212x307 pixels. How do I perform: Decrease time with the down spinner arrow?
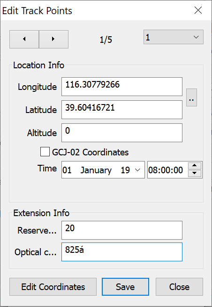[x=195, y=173]
